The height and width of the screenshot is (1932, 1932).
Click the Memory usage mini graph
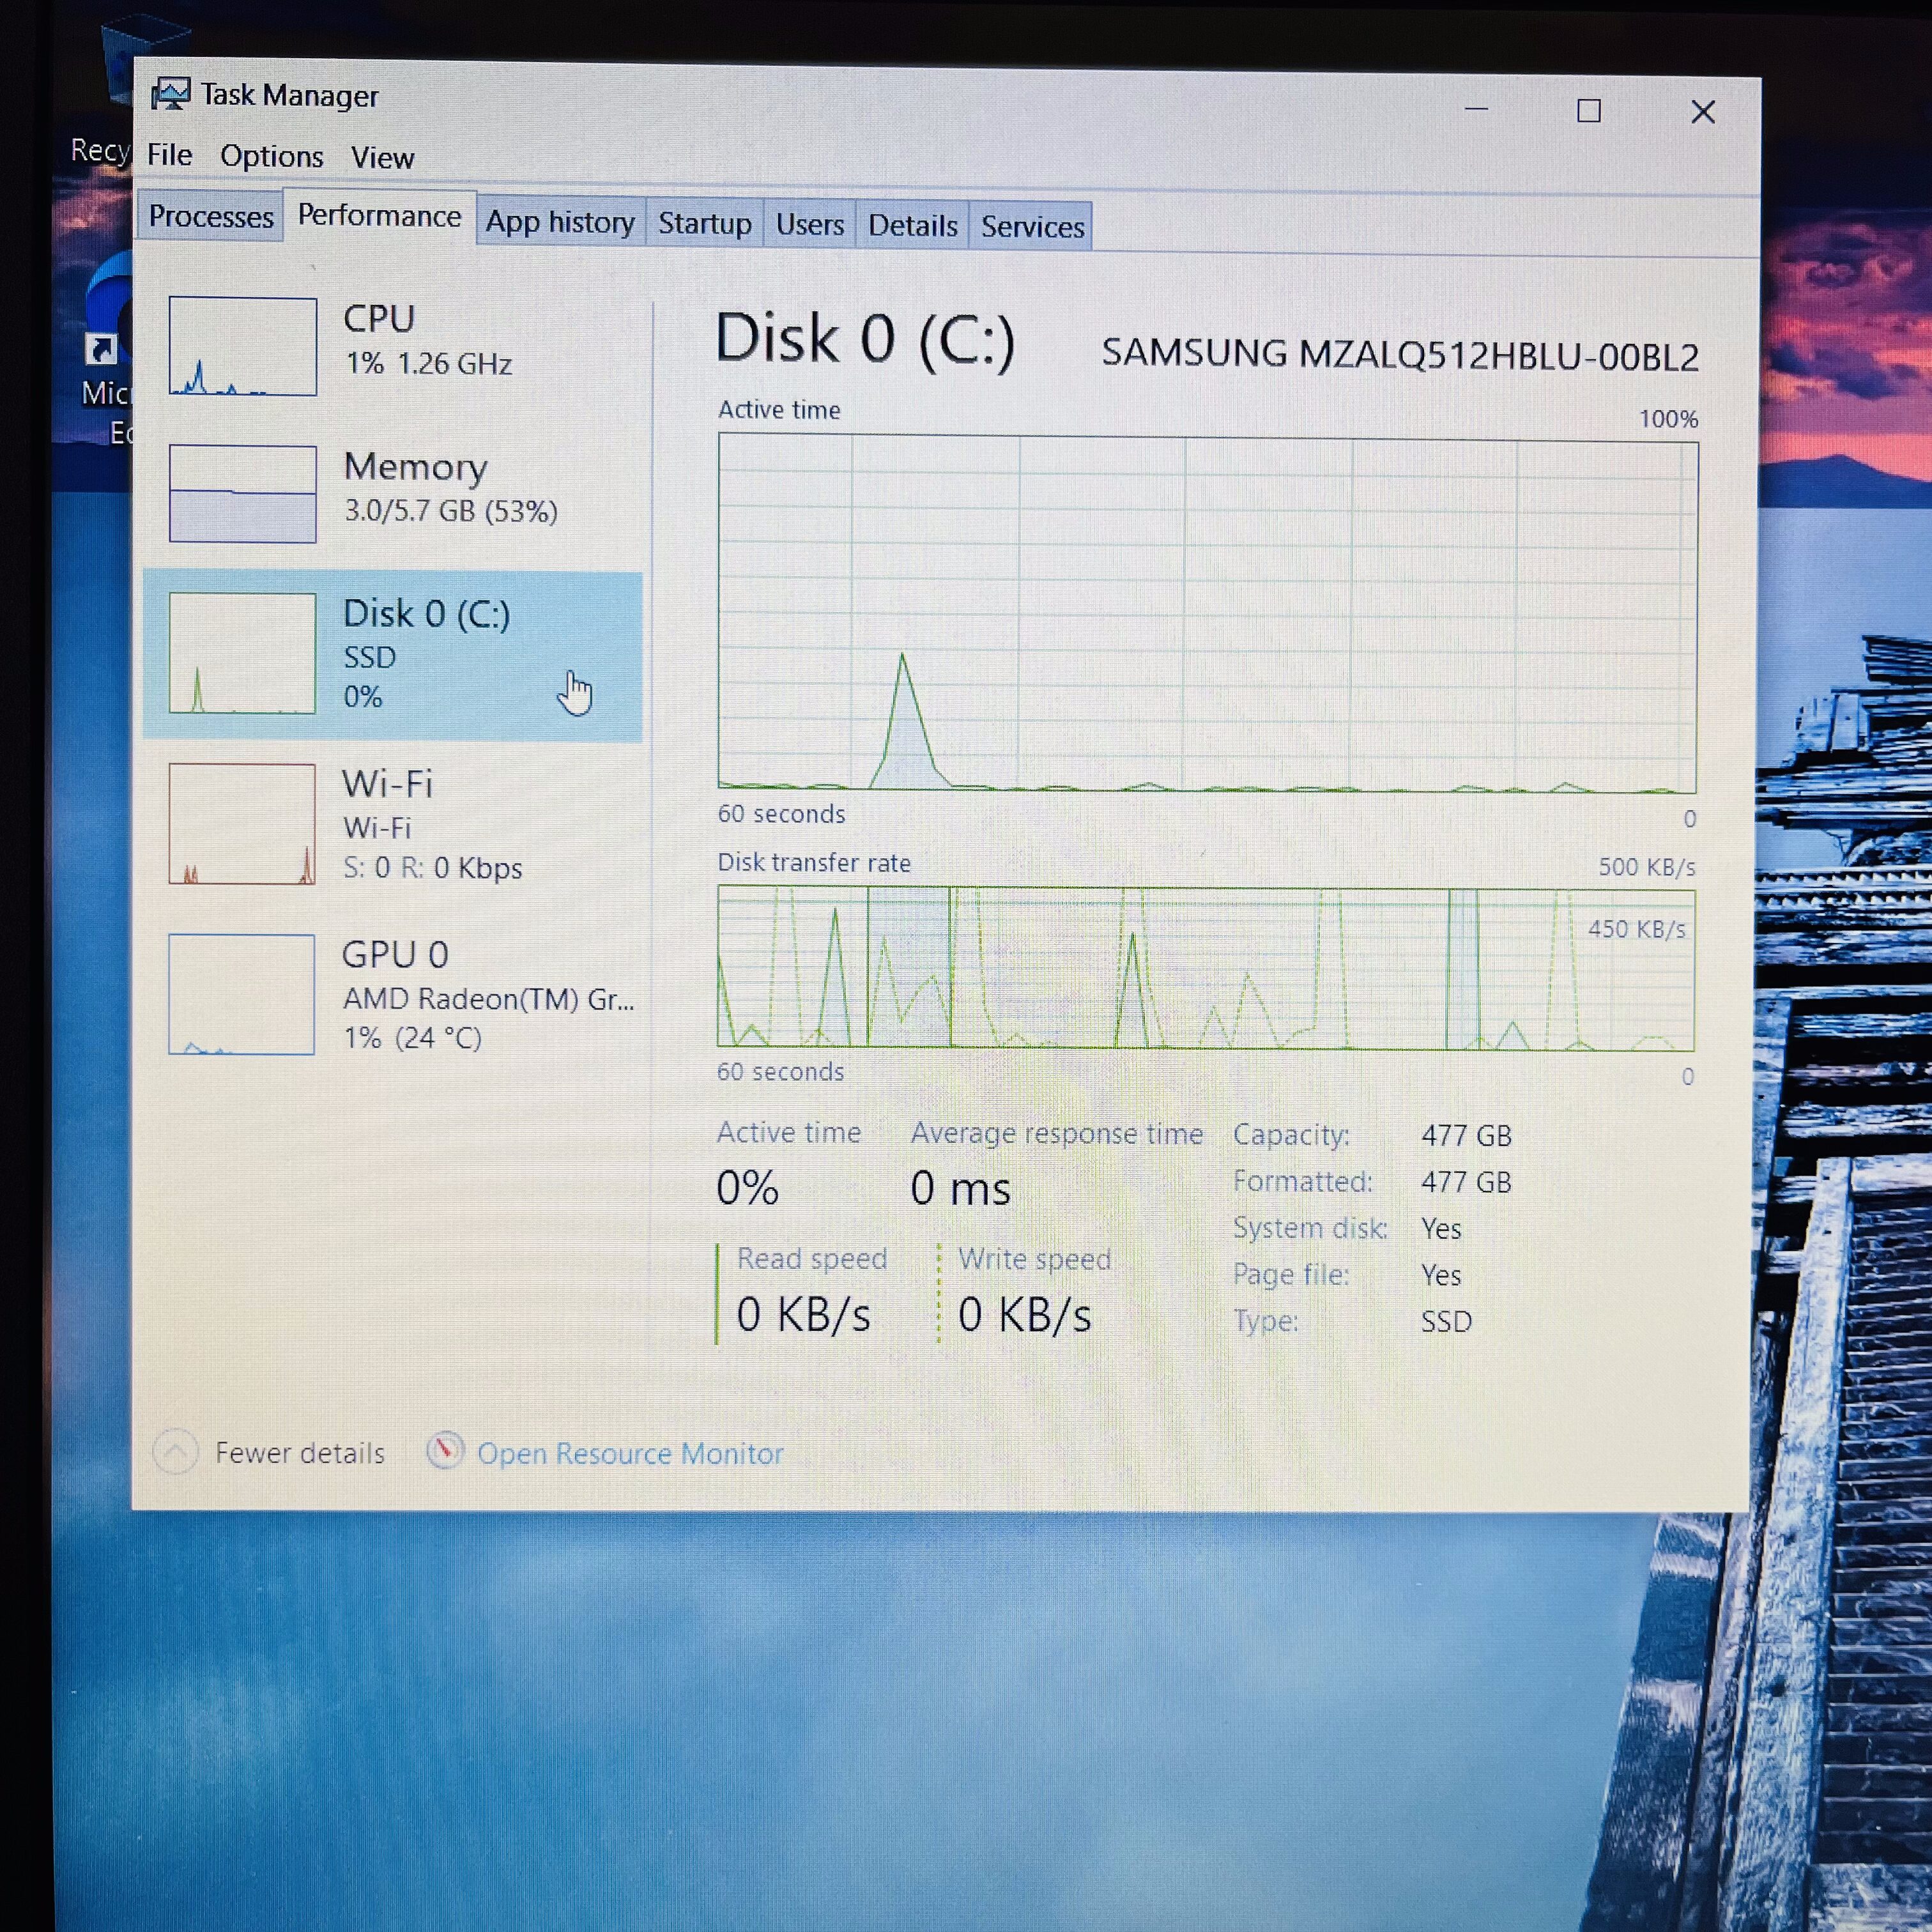pyautogui.click(x=242, y=493)
